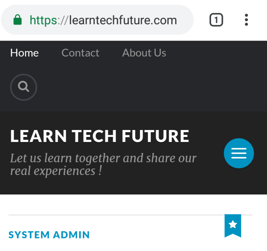
Task: Click the learntechfuture.com domain text
Action: tap(123, 20)
